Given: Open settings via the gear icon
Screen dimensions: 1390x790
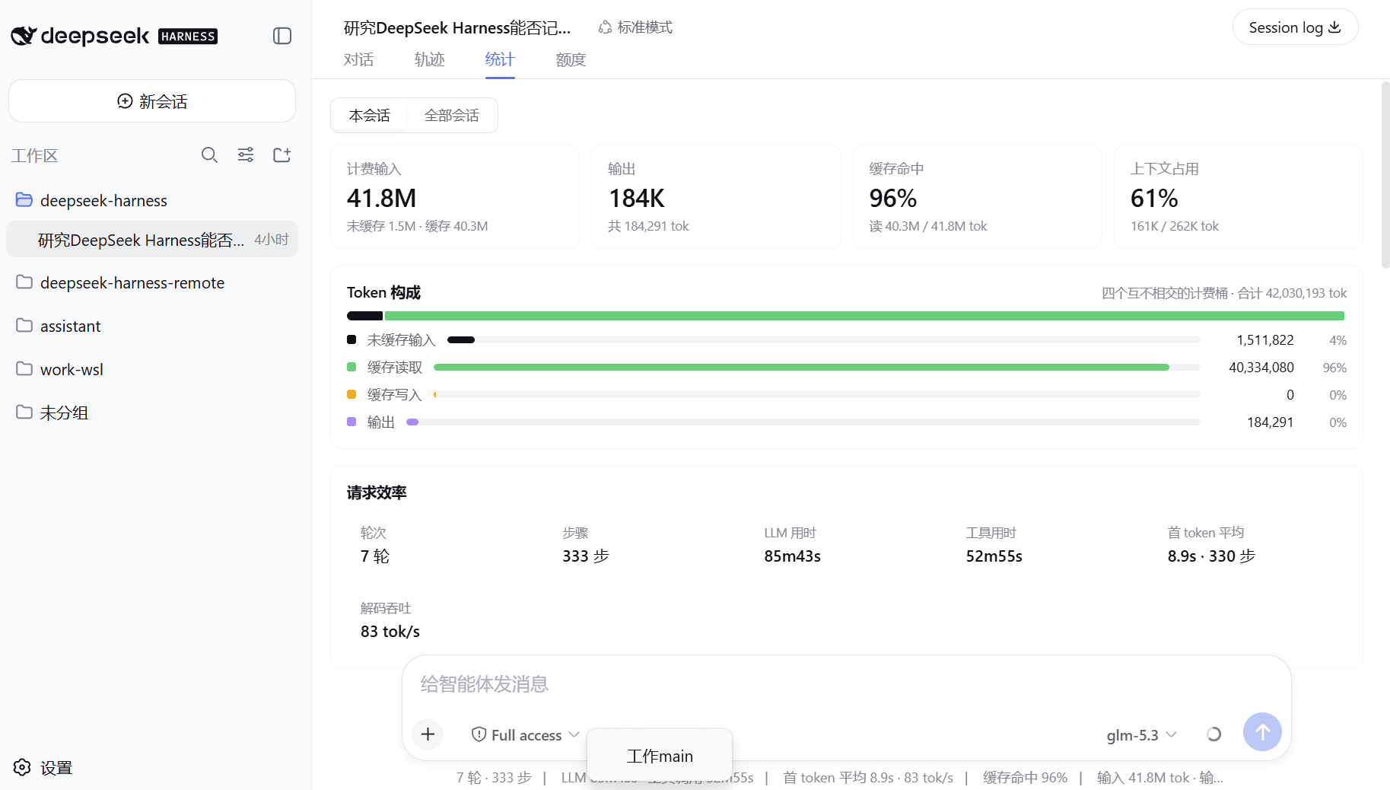Looking at the screenshot, I should click(23, 767).
